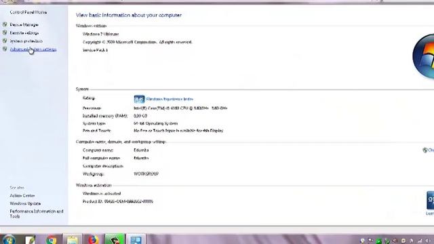Click the '64-bit Operating System' value
The image size is (434, 244).
[x=155, y=123]
